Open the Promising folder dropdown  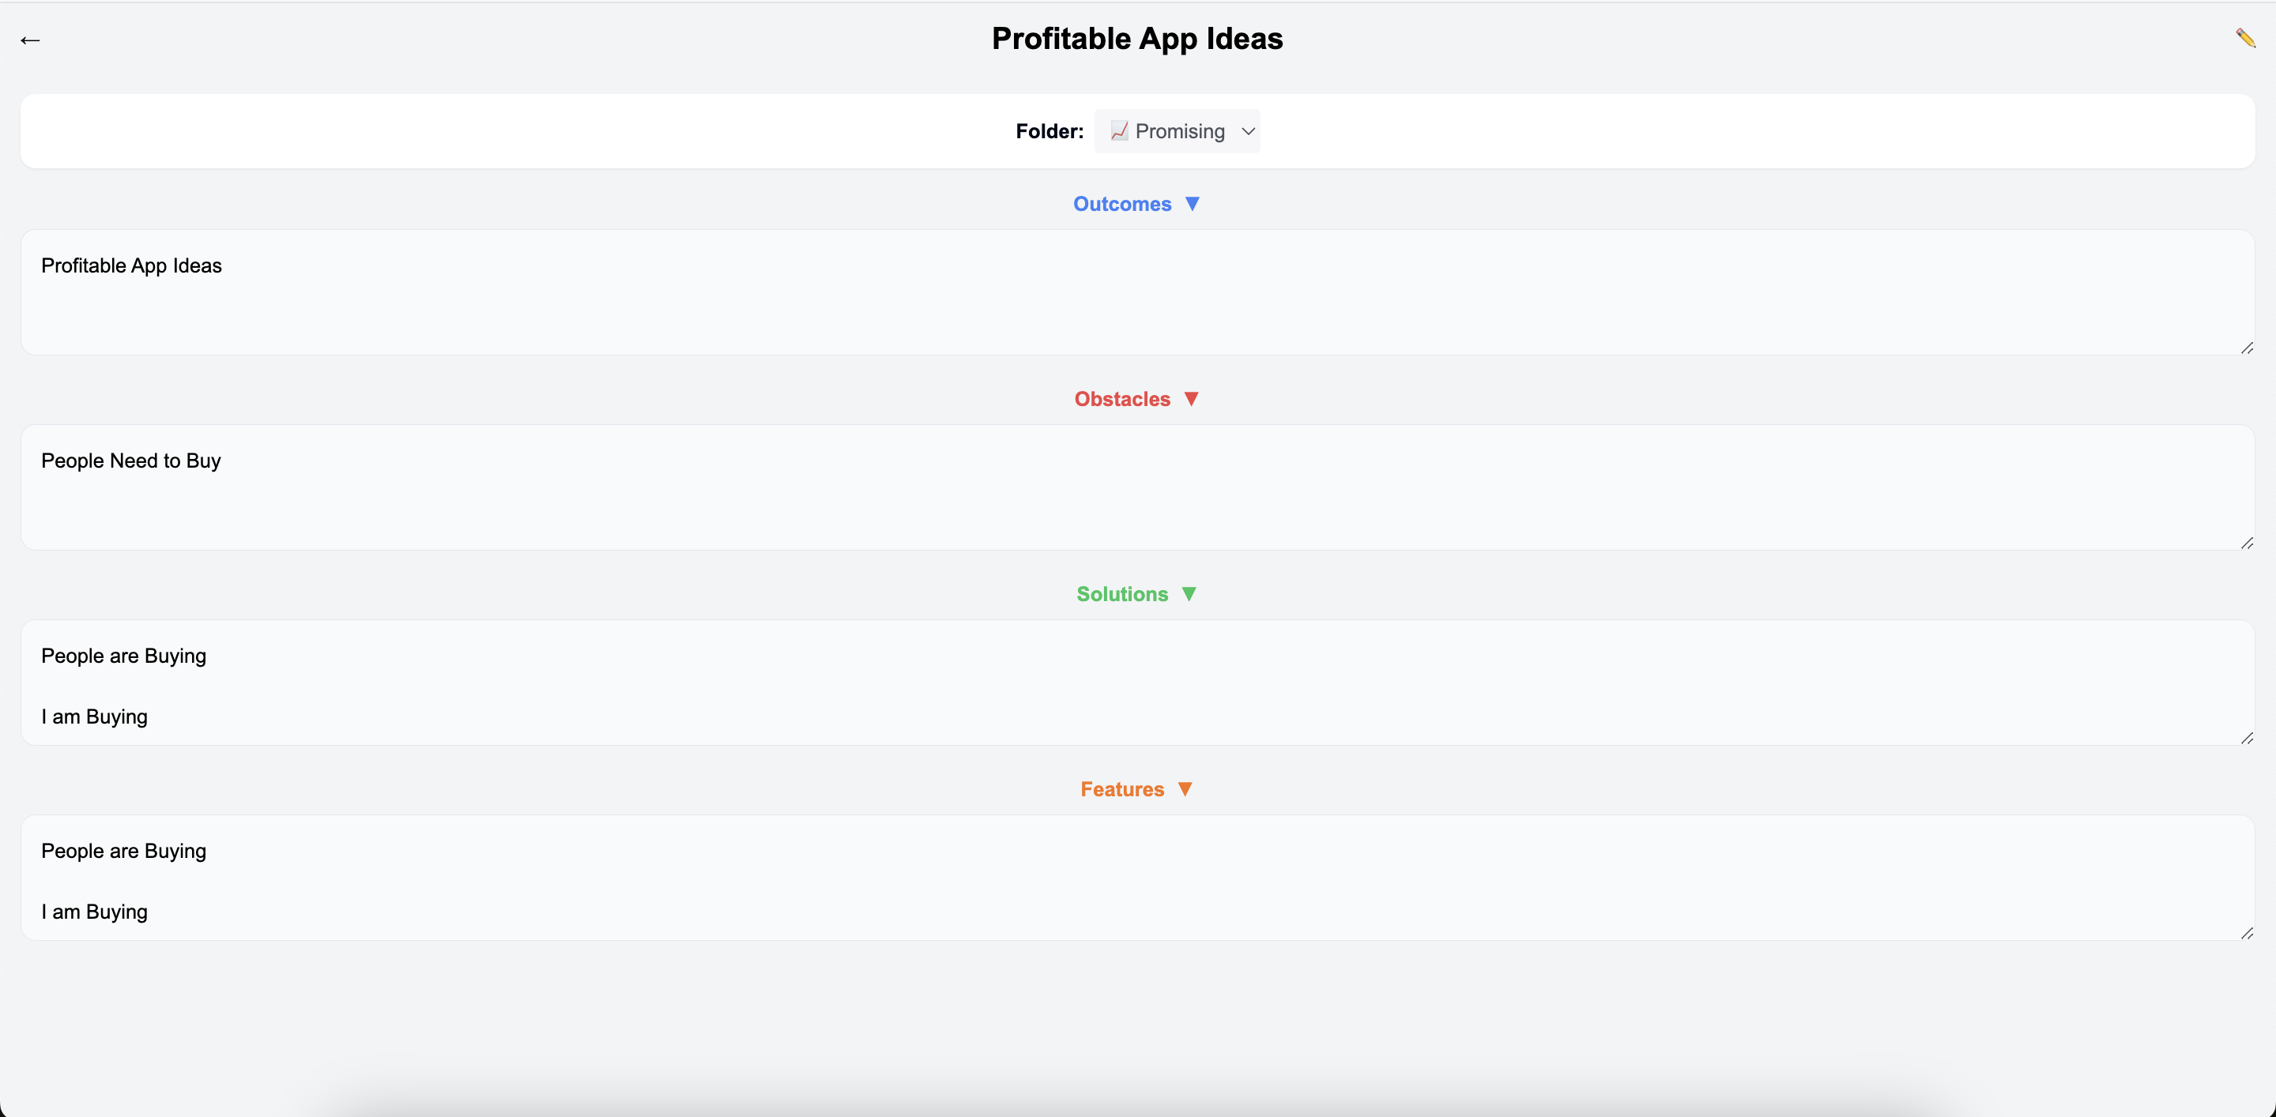click(1178, 130)
